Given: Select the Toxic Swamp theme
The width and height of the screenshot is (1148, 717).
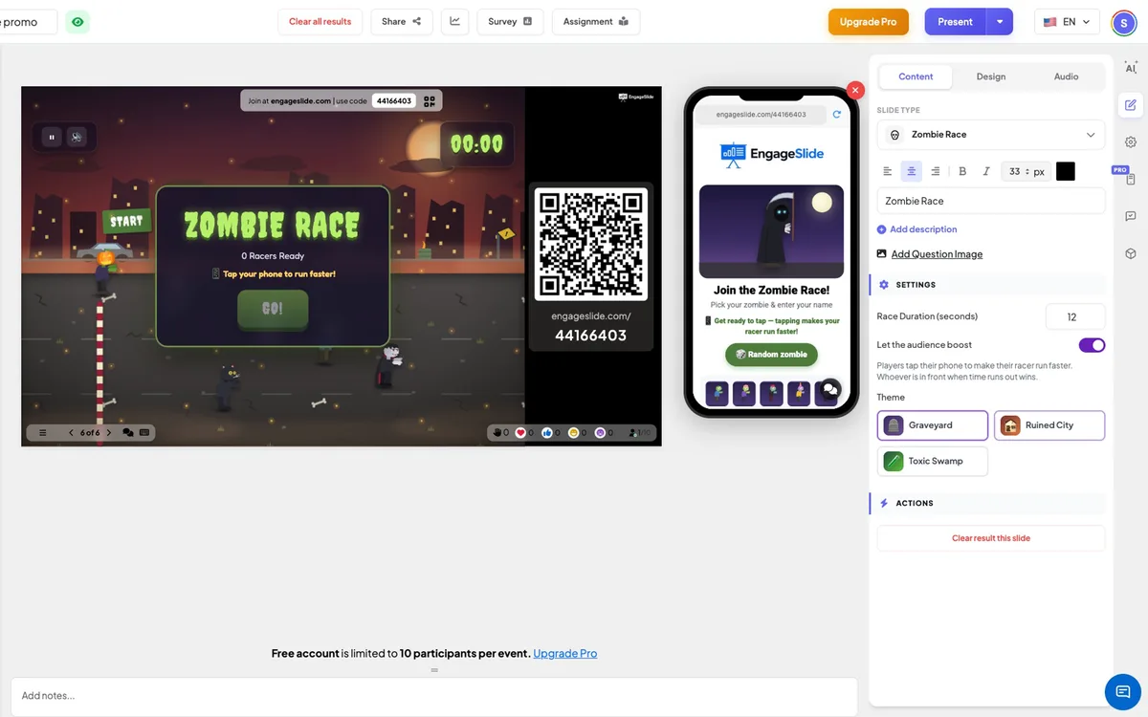Looking at the screenshot, I should point(933,461).
